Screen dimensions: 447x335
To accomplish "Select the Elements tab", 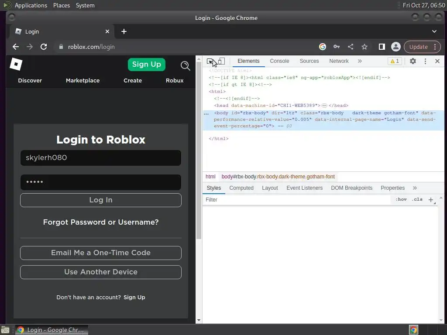I will click(x=248, y=61).
